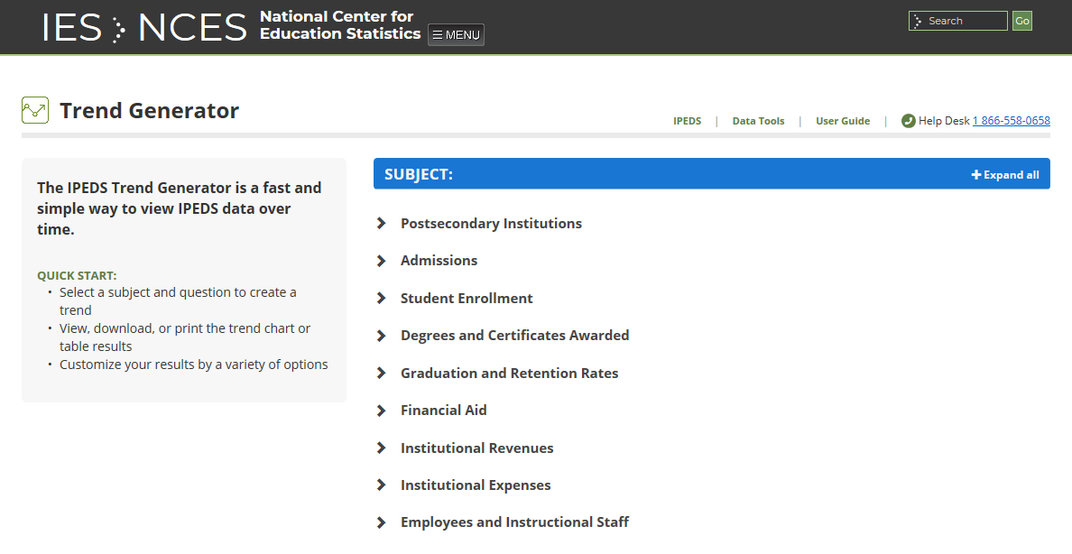Expand the Institutional Revenues chevron
The width and height of the screenshot is (1072, 554).
[382, 448]
